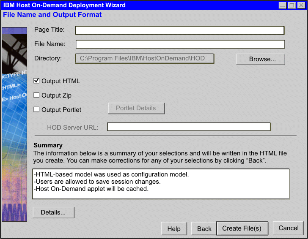Viewport: 308px width, 239px height.
Task: Go Back to previous wizard page
Action: (x=204, y=228)
